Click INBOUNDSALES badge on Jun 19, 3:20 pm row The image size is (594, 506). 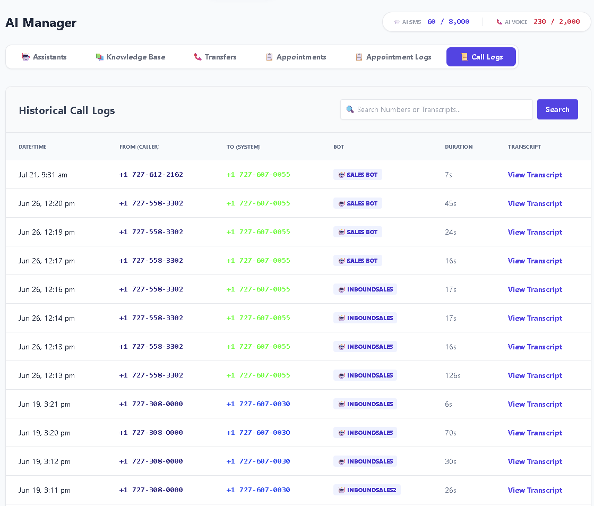click(x=365, y=433)
